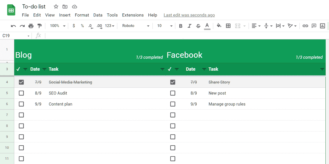Click the Last edit was seconds ago link
The height and width of the screenshot is (164, 329).
[189, 15]
